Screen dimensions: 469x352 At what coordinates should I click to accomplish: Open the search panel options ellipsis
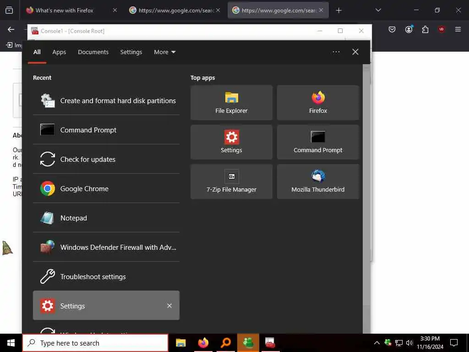pyautogui.click(x=336, y=52)
